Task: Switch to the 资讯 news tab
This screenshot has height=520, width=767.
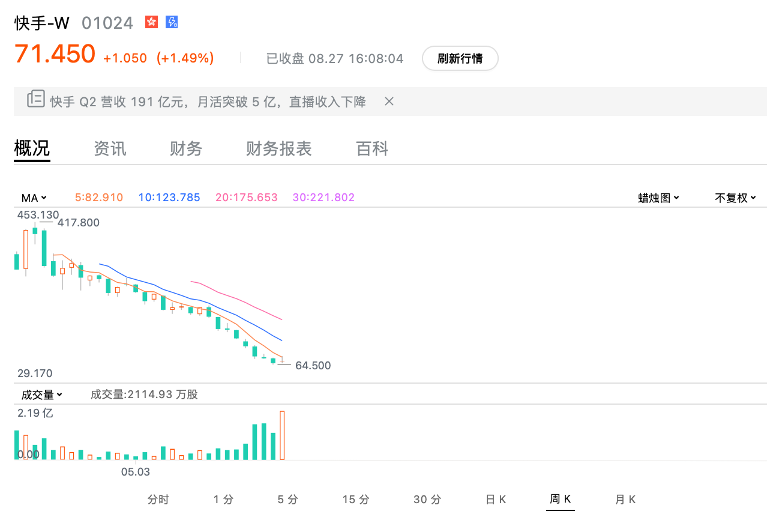Action: (110, 148)
